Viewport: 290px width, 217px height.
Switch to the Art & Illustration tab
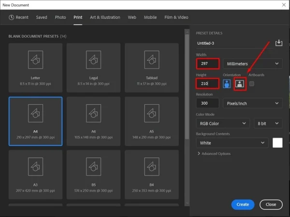click(105, 17)
